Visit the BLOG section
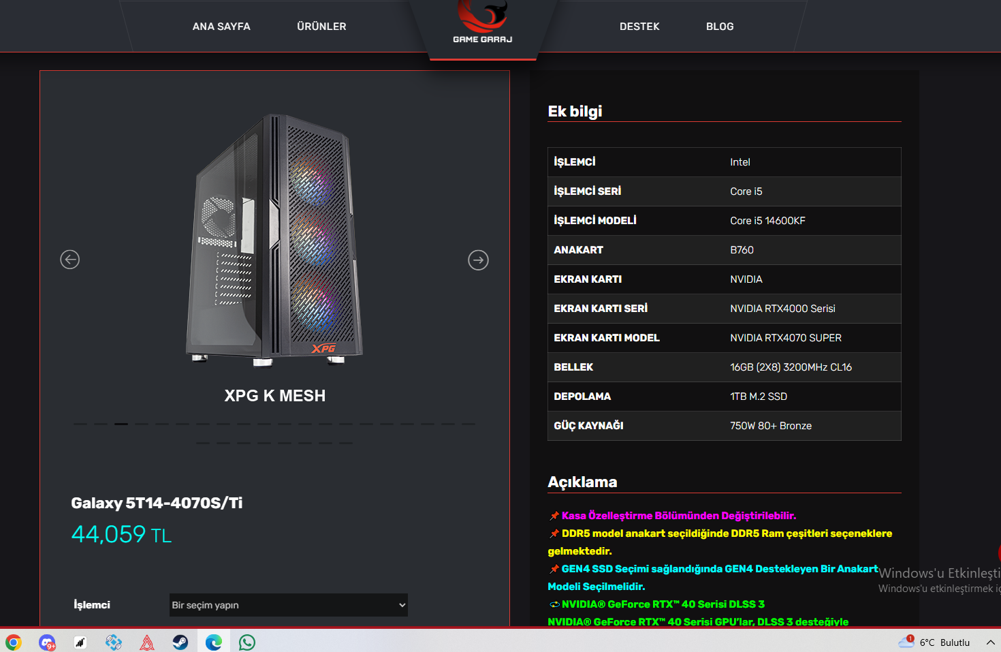 point(720,27)
